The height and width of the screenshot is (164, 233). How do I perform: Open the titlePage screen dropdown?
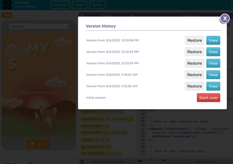tap(39, 26)
